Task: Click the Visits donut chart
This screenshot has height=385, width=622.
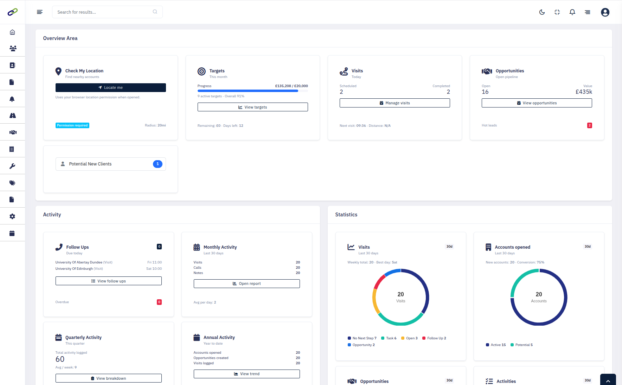Action: pyautogui.click(x=401, y=297)
